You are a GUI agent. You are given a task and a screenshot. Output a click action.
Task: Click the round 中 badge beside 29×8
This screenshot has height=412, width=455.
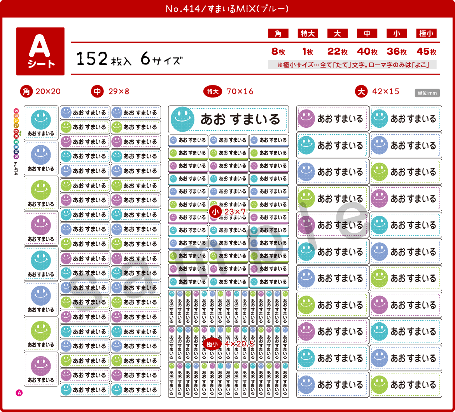tap(98, 92)
